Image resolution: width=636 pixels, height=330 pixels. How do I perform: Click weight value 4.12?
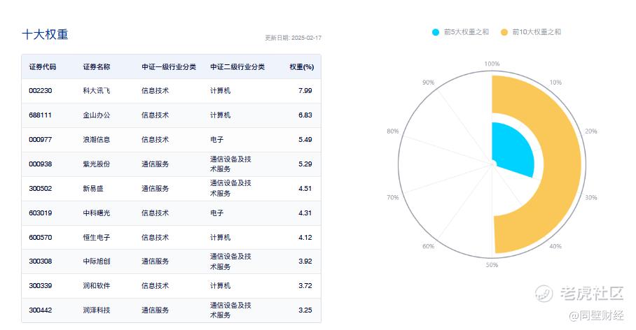305,237
